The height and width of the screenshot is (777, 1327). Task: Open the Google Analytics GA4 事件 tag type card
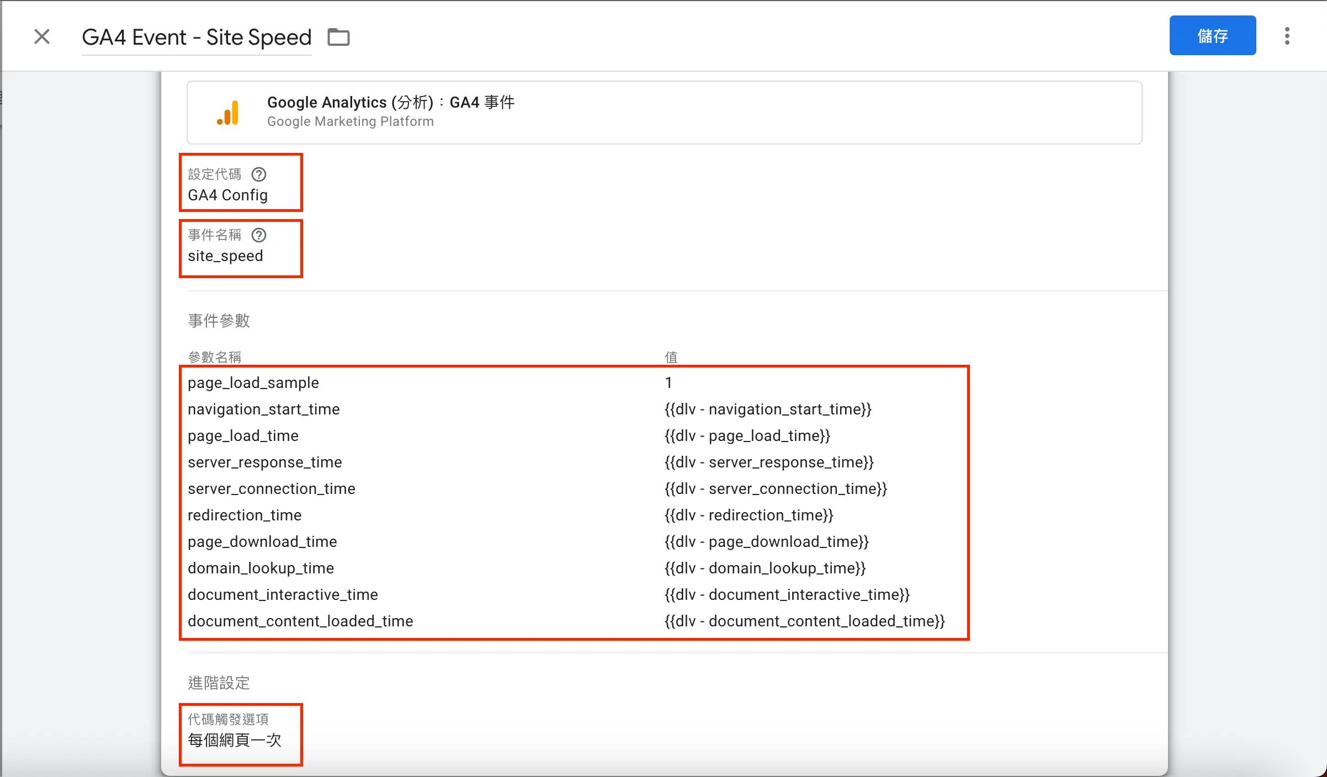tap(664, 113)
